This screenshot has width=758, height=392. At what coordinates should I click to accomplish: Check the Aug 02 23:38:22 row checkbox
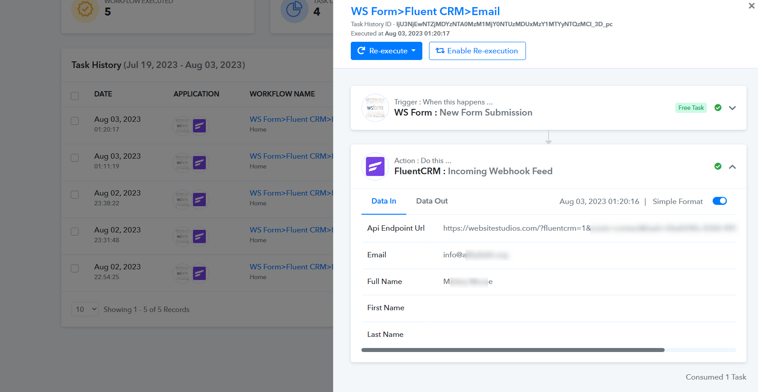[x=75, y=195]
